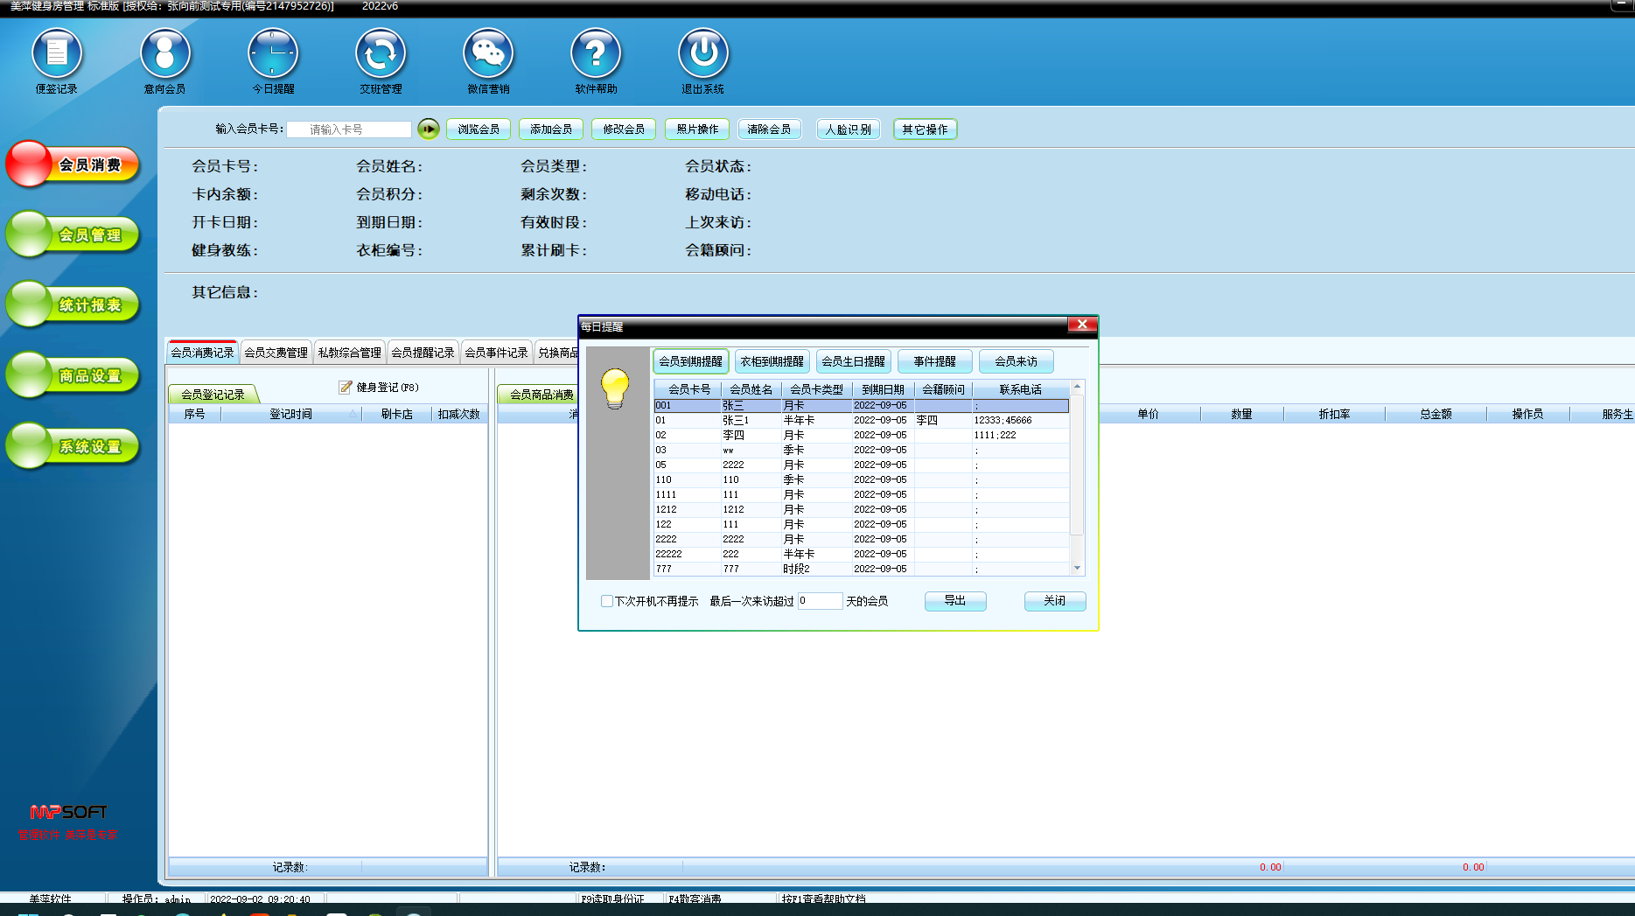Open 今日提醒 clock icon
The height and width of the screenshot is (916, 1635).
tap(273, 53)
